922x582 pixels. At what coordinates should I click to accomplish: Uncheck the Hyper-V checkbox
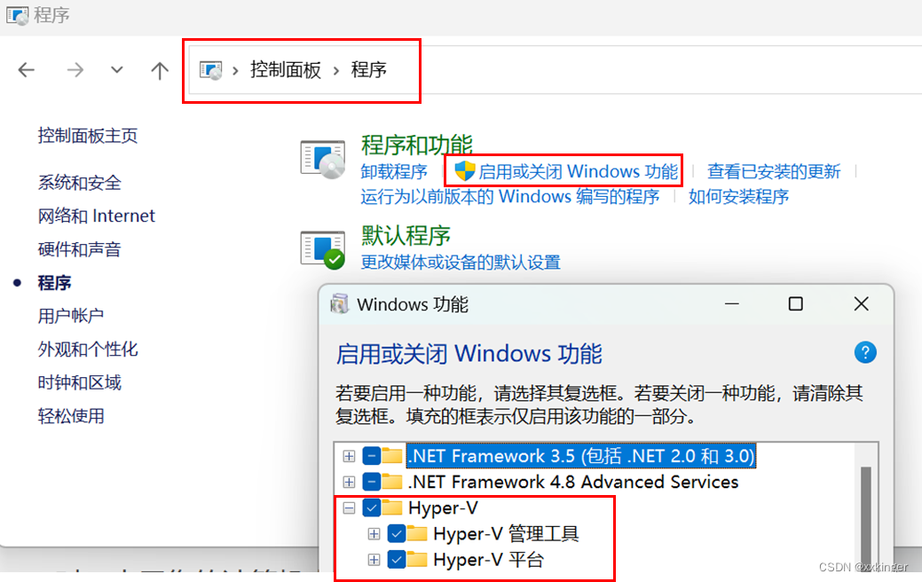click(x=372, y=507)
